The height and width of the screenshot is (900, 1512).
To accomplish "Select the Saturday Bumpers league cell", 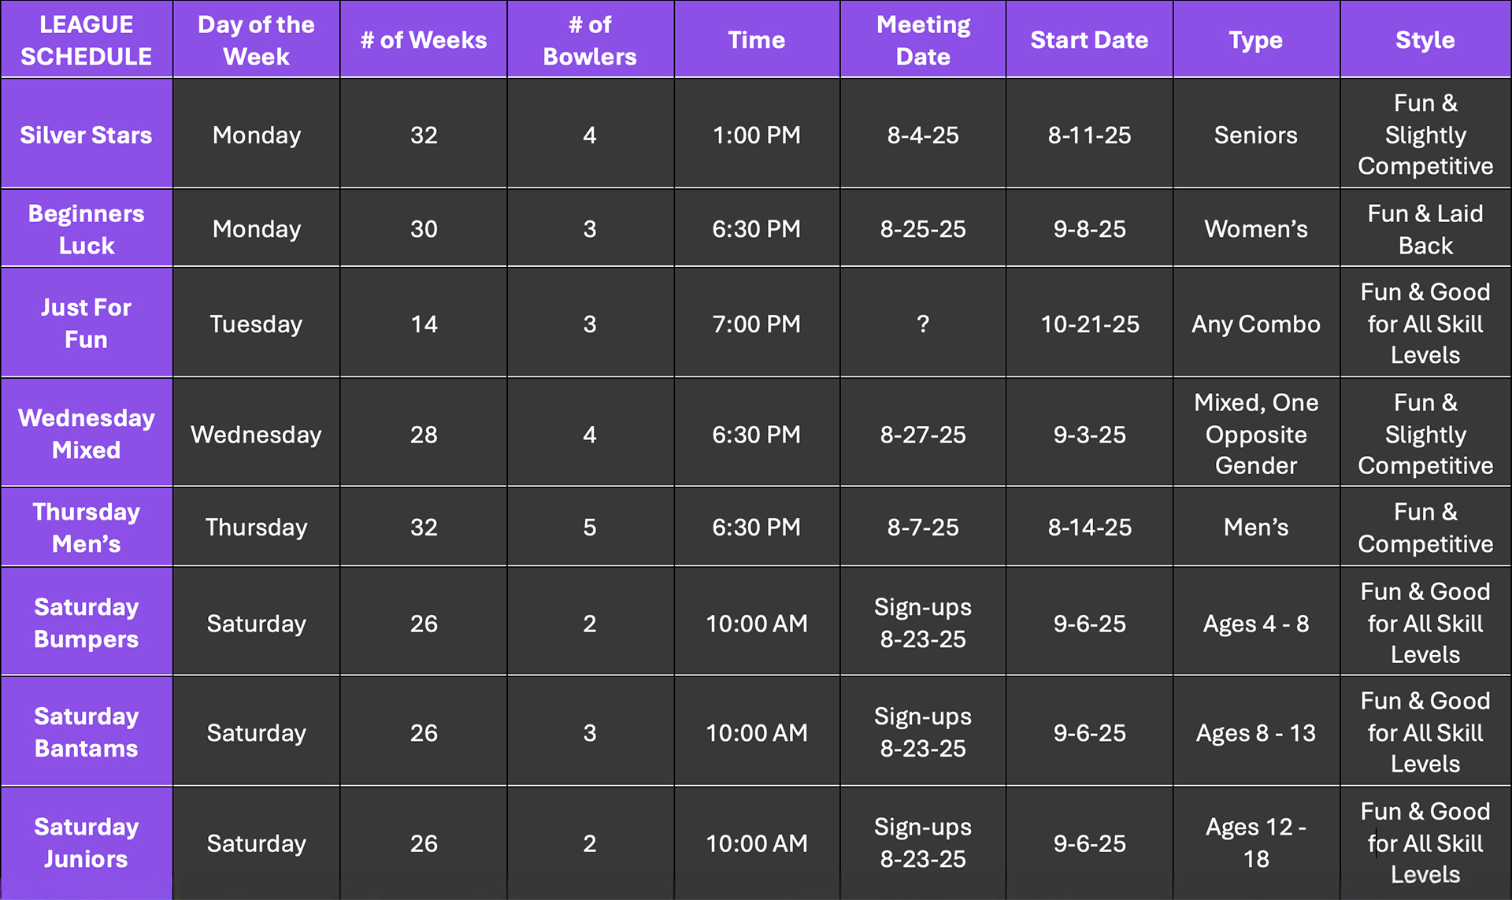I will (x=87, y=622).
